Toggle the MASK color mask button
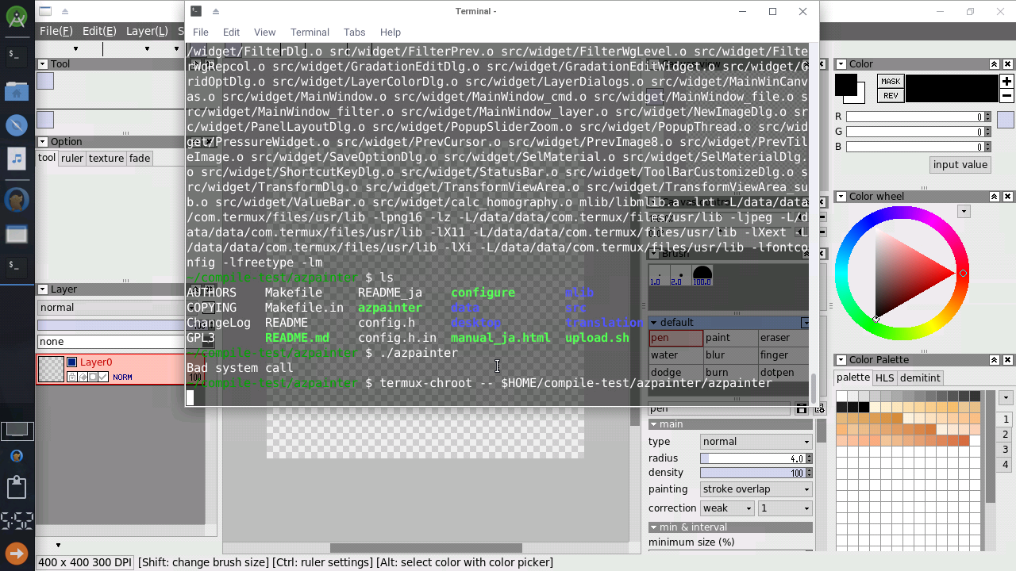Viewport: 1016px width, 571px height. coord(891,82)
